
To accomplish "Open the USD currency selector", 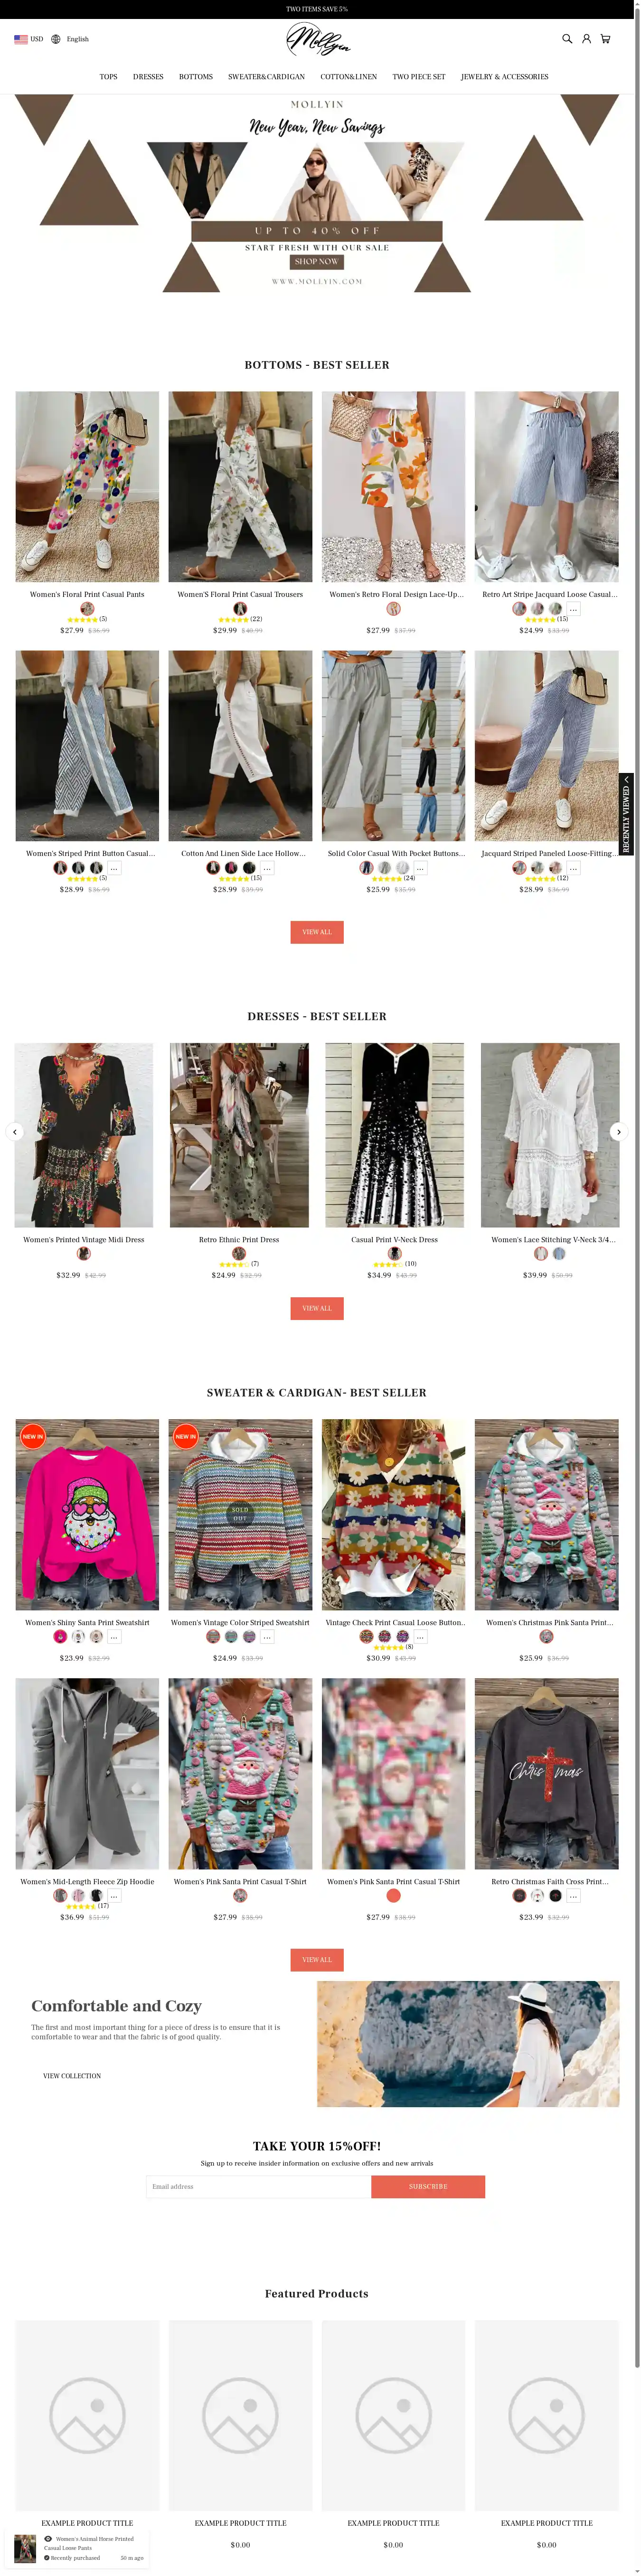I will (x=29, y=39).
